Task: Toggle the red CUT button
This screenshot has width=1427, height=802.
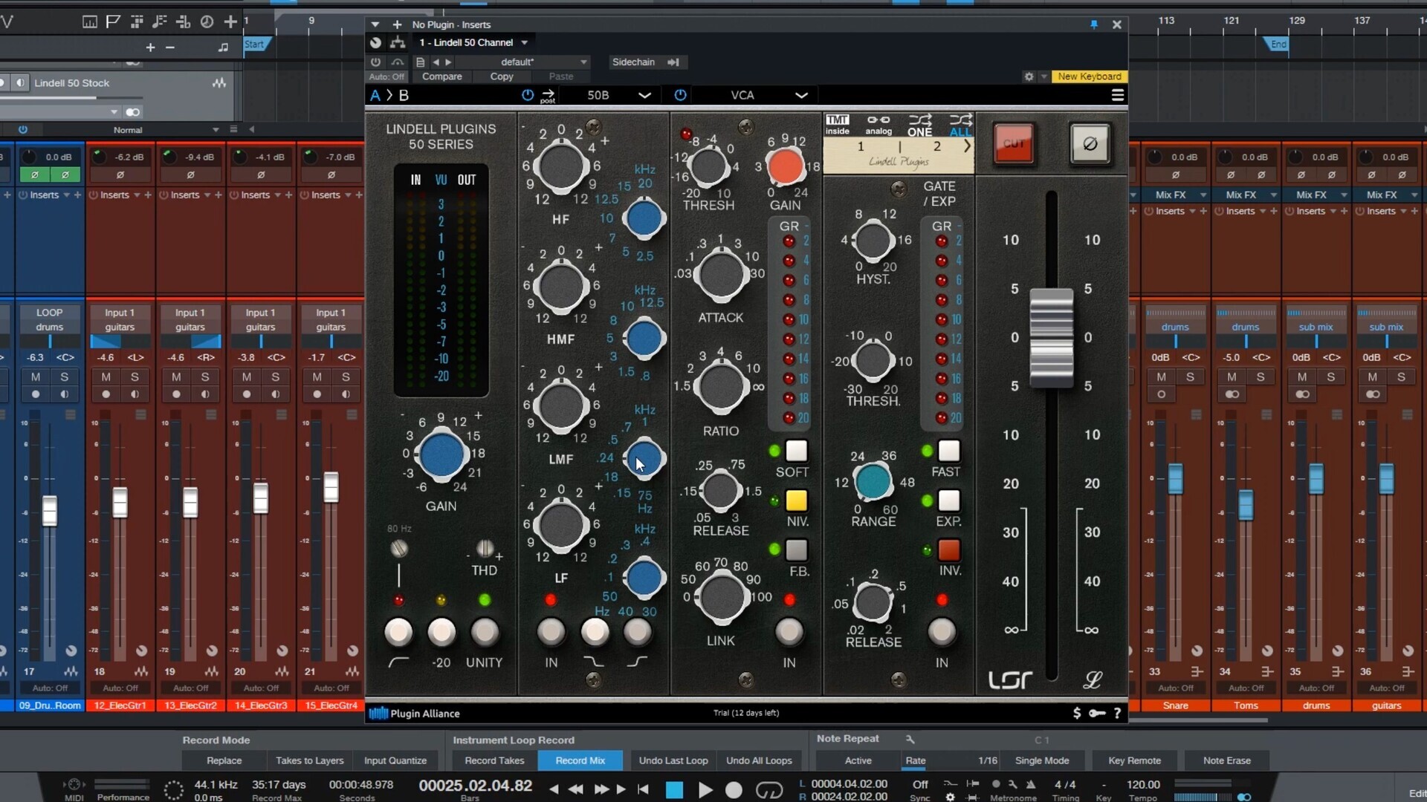Action: click(x=1014, y=143)
